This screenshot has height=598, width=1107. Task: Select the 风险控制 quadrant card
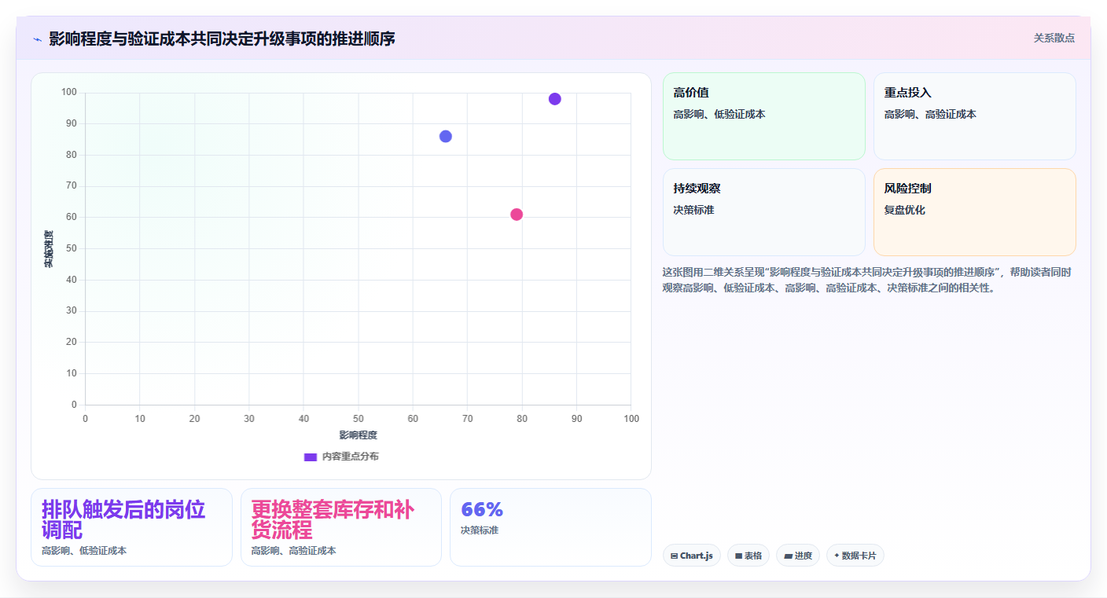pos(975,212)
